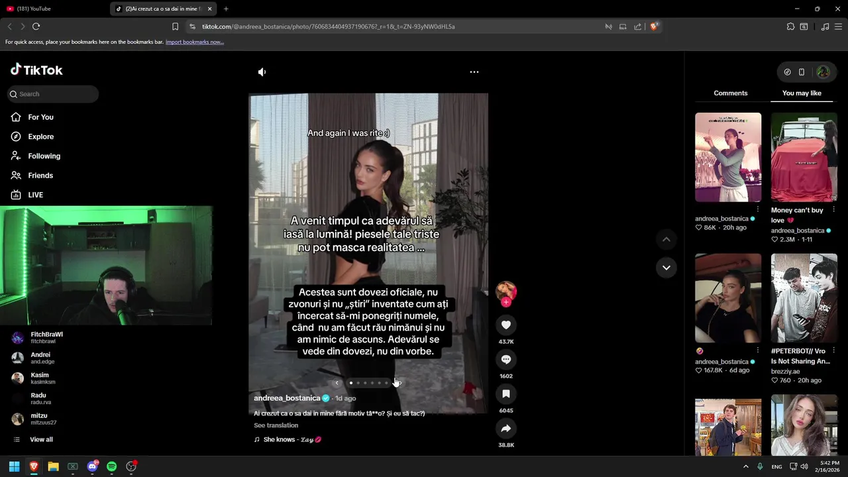
Task: Open options for the 86K likes video
Action: 758,209
